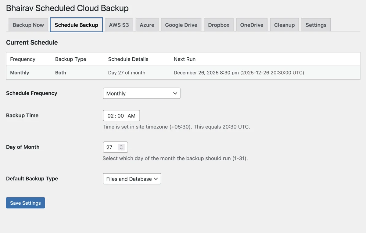The width and height of the screenshot is (366, 233).
Task: Select Monthly from the frequency selector
Action: point(141,93)
